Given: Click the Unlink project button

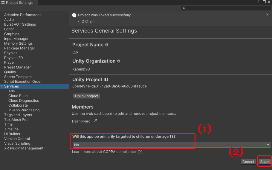Looking at the screenshot, I should [x=87, y=96].
